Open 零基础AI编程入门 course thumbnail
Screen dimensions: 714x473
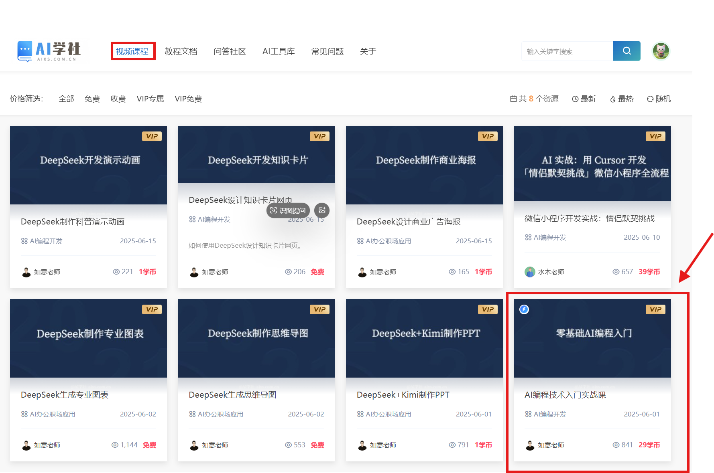click(592, 338)
